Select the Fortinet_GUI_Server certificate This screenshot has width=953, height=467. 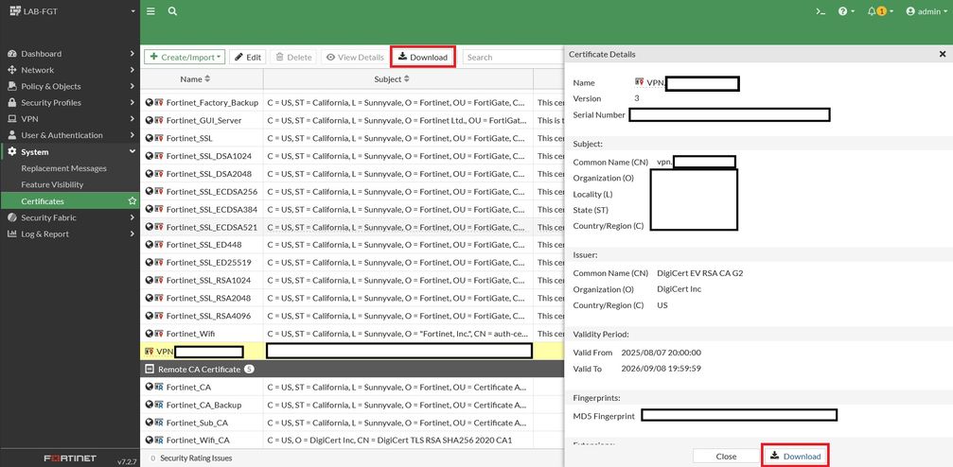(x=352, y=120)
